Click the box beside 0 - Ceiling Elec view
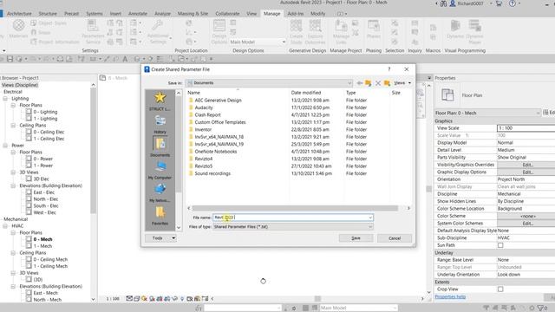Viewport: 555px width, 312px height. [x=29, y=132]
